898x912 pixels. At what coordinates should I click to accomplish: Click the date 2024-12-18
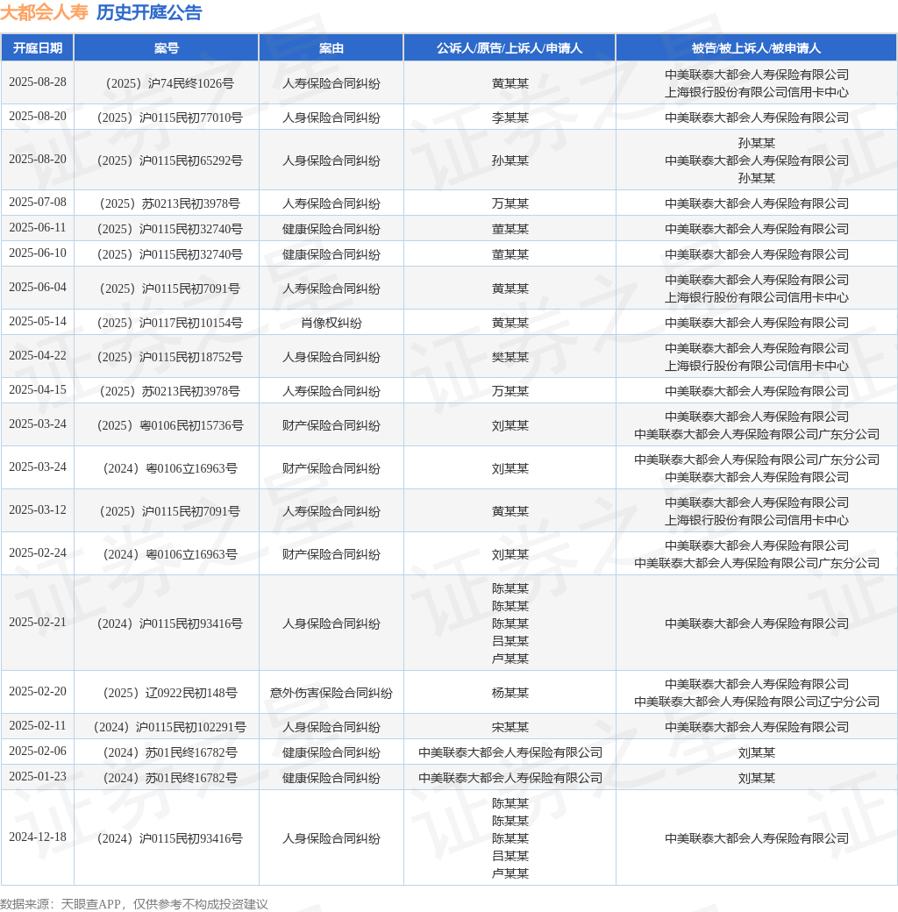pyautogui.click(x=37, y=837)
